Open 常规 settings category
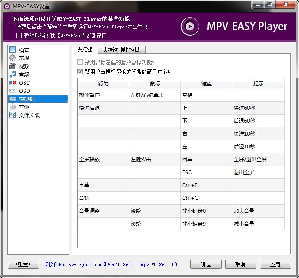This screenshot has height=278, width=299. (x=24, y=58)
